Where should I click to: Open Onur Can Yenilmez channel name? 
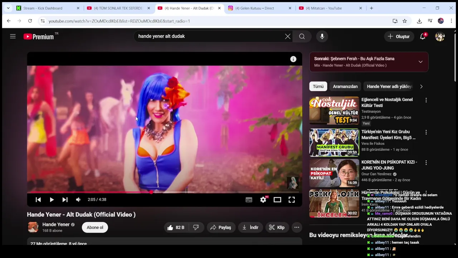pos(377,174)
